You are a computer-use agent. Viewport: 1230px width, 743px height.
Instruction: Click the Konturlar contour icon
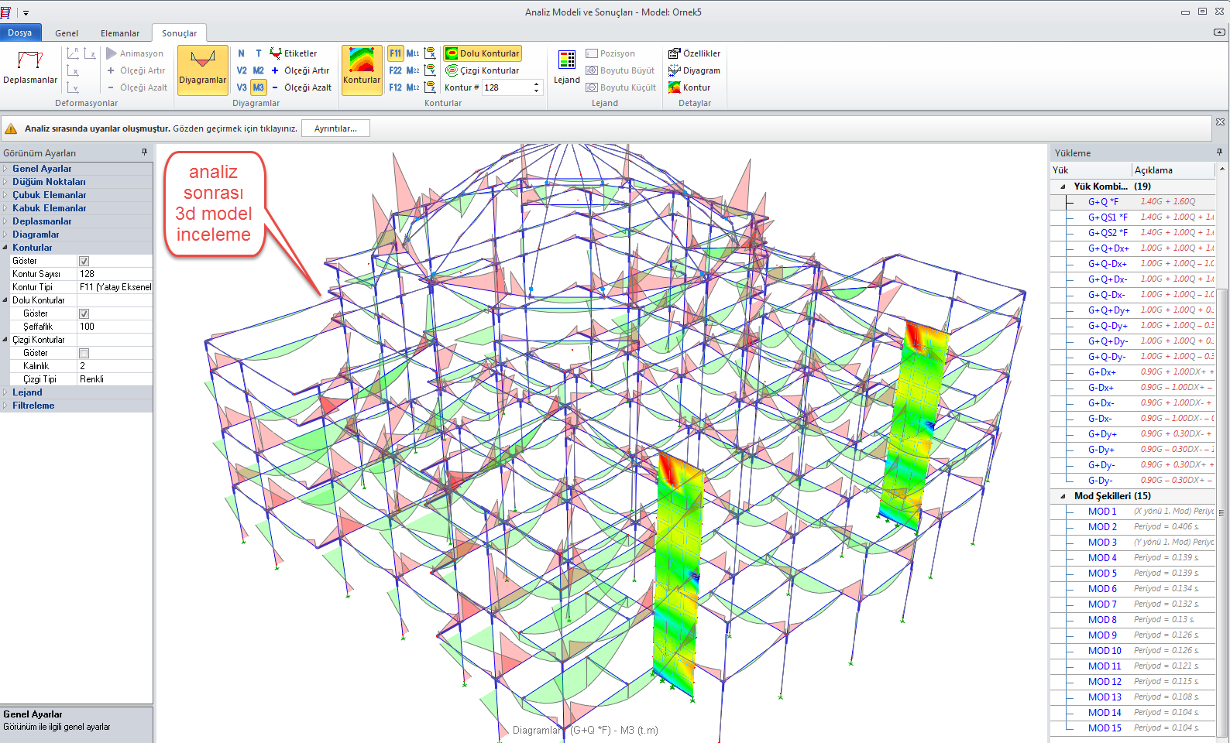click(362, 69)
